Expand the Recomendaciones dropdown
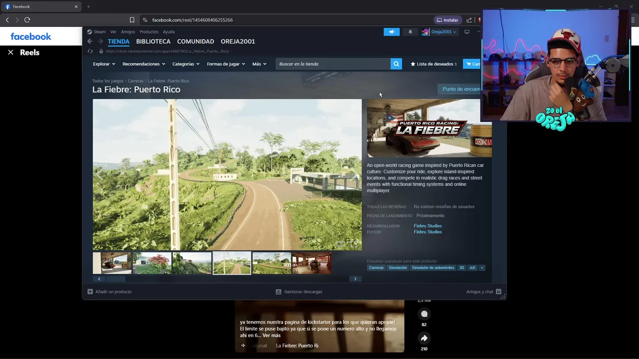The height and width of the screenshot is (359, 639). [x=144, y=64]
